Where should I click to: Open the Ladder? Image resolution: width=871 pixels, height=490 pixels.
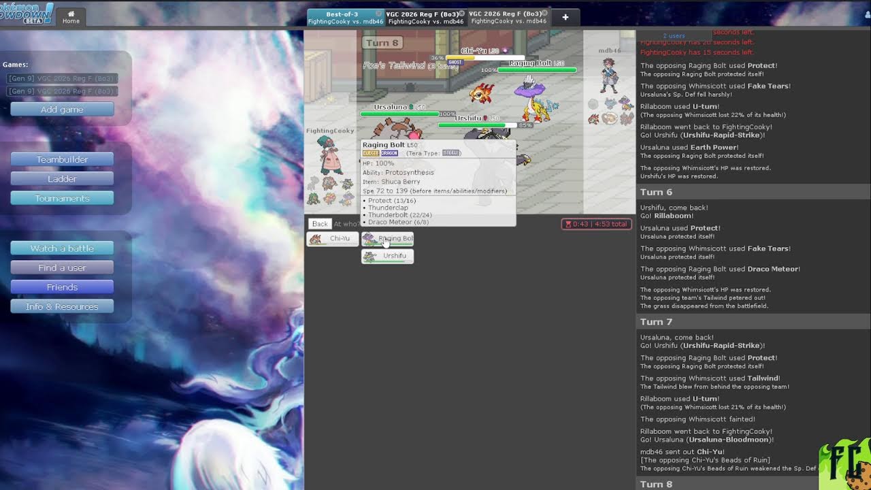click(x=62, y=179)
